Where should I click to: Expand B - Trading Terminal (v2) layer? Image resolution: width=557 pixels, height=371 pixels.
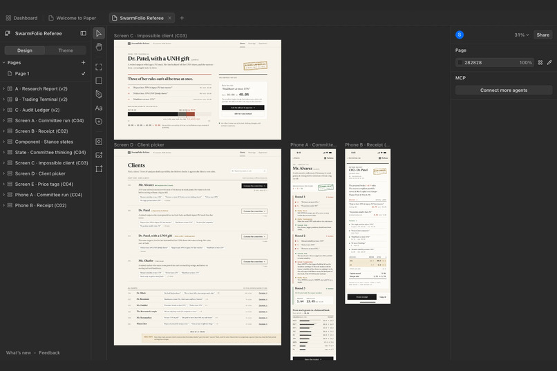4,99
